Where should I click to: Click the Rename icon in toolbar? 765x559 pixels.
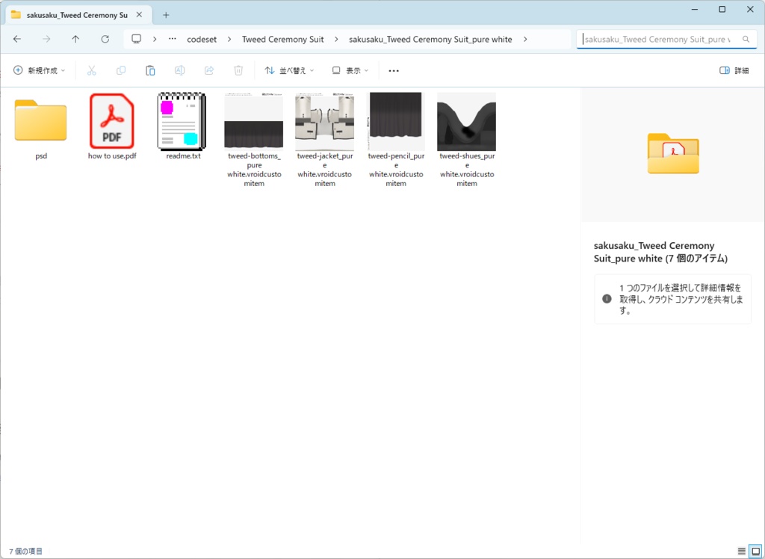(179, 70)
